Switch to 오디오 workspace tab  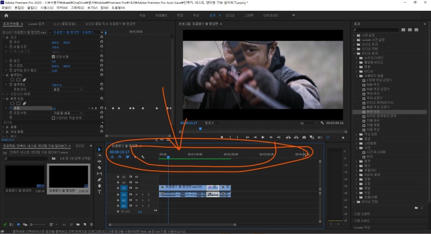[230, 16]
